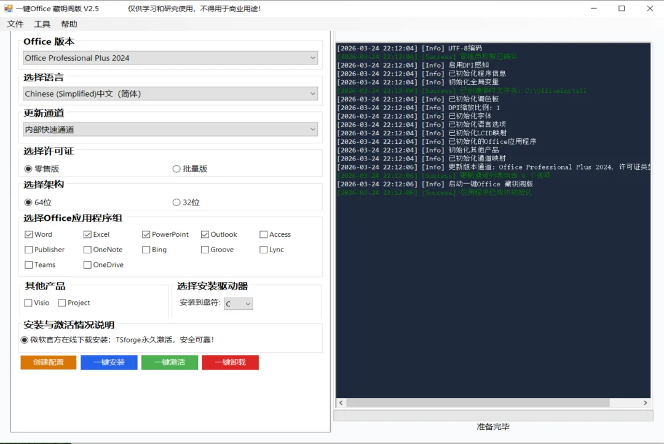Image resolution: width=664 pixels, height=444 pixels.
Task: Click the 准备完毕 status text
Action: tap(493, 427)
